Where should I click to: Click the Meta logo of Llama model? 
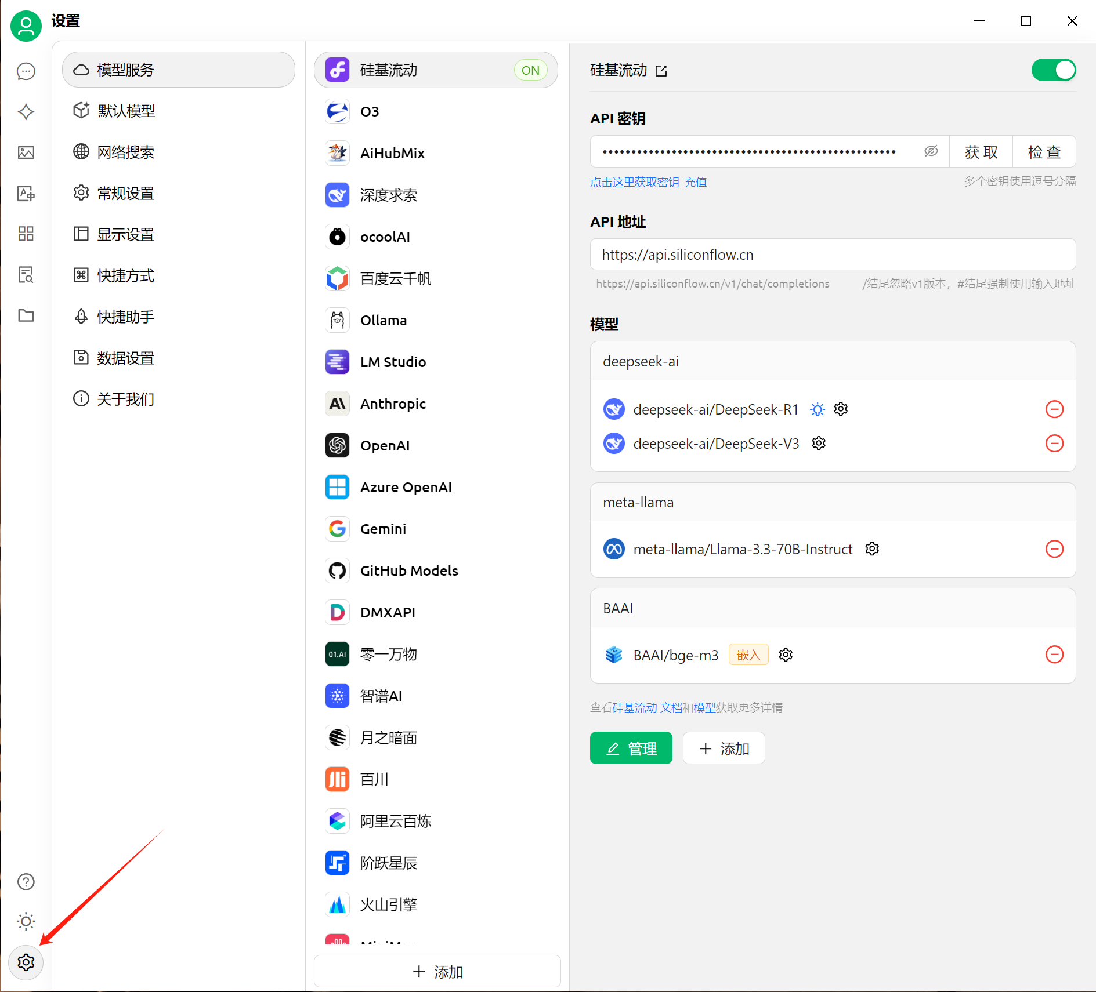[614, 548]
